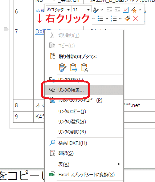The height and width of the screenshot is (182, 155).
Task: Toggle the To Do tag checkbox
Action: (126, 10)
